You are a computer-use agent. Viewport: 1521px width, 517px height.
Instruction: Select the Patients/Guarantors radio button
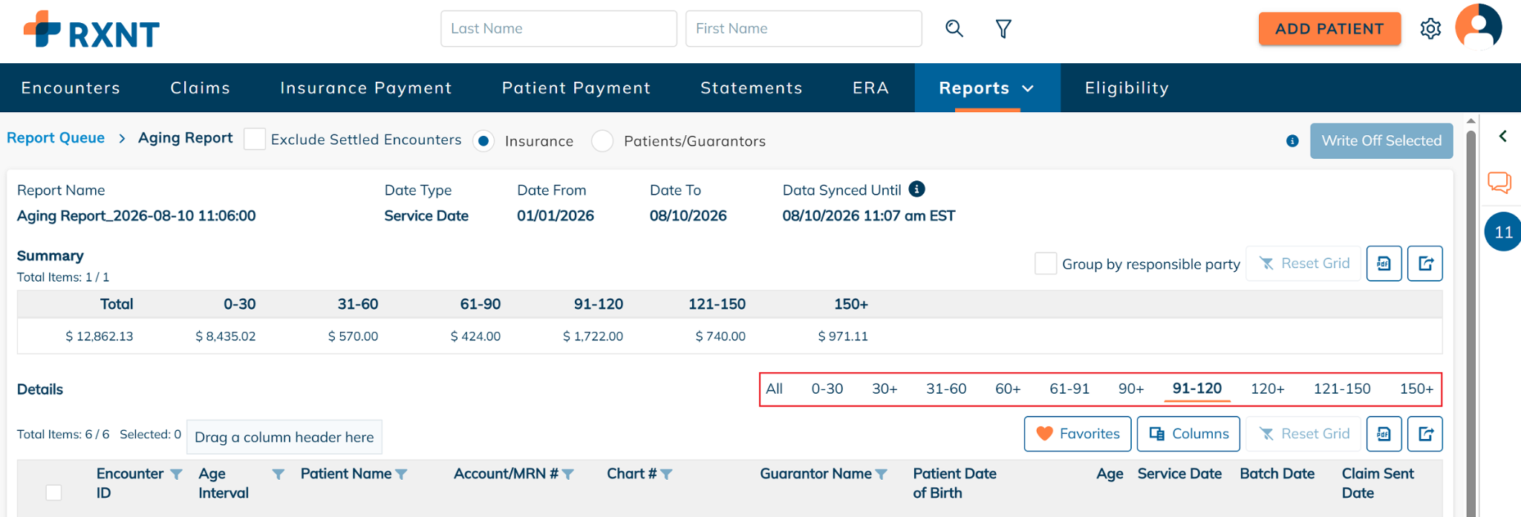coord(602,141)
